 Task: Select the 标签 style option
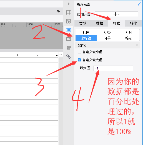coord(107,32)
